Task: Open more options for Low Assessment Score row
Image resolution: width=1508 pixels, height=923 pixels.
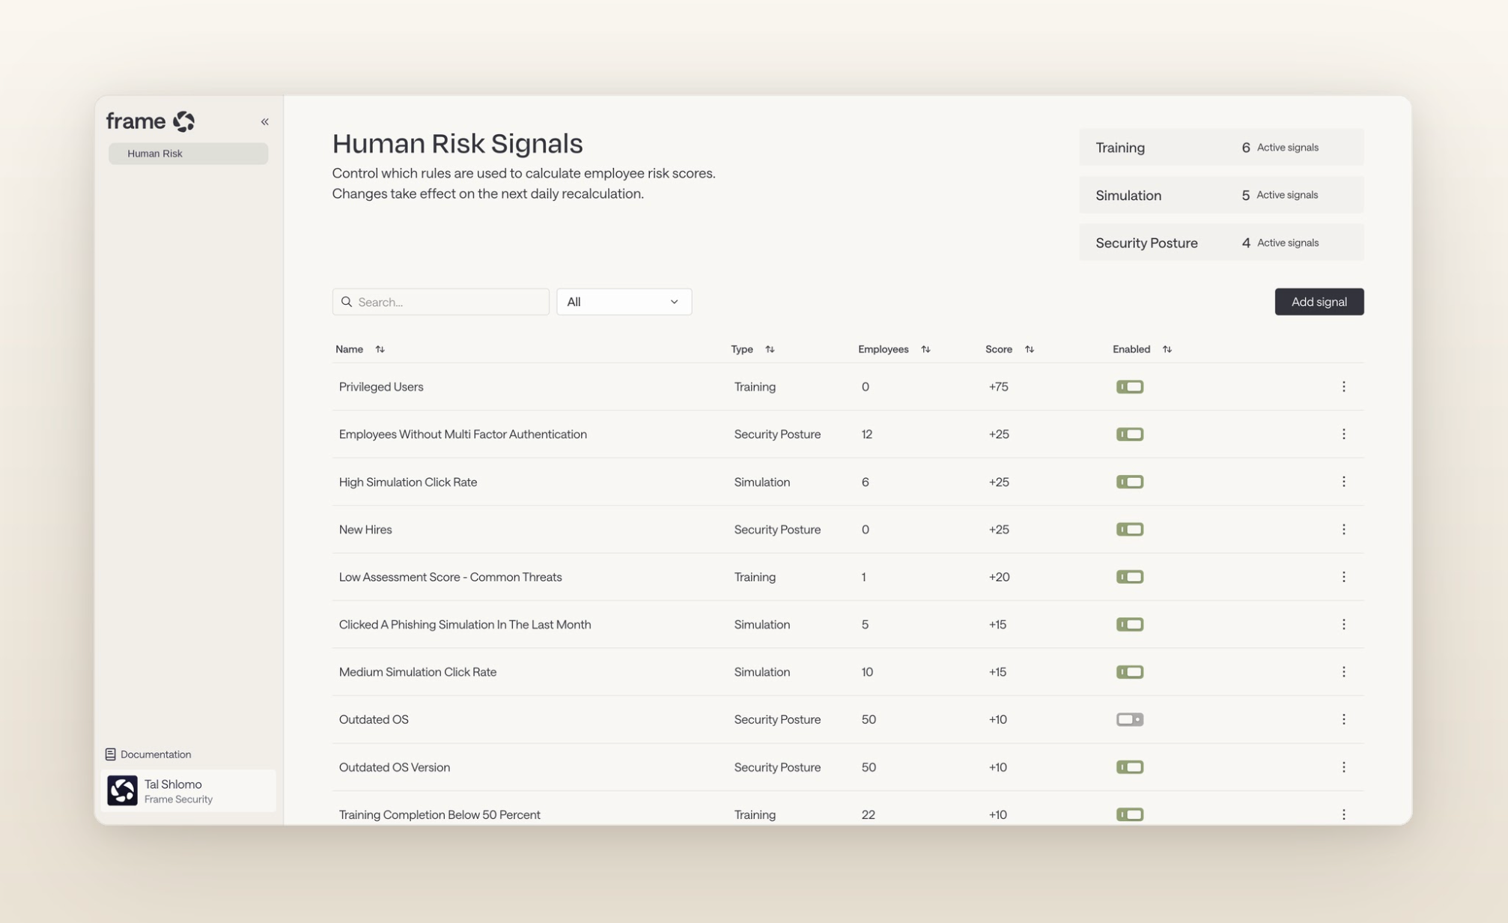Action: click(x=1343, y=577)
